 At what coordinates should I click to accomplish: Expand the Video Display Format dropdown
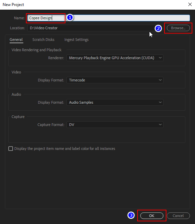pyautogui.click(x=115, y=80)
